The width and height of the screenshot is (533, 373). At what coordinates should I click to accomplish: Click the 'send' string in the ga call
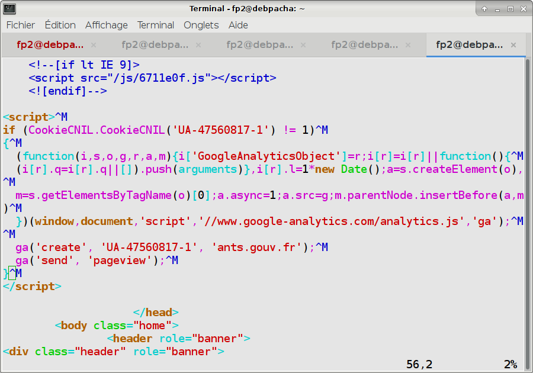coord(54,261)
